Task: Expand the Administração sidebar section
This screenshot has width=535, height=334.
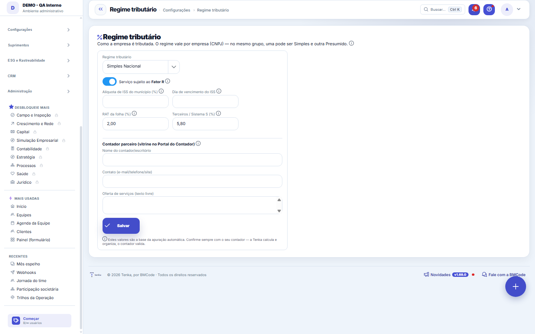Action: (39, 91)
